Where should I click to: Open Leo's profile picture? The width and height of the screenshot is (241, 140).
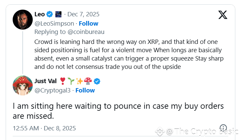click(x=22, y=19)
